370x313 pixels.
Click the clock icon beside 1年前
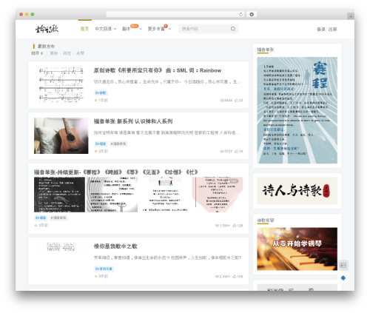tap(95, 101)
